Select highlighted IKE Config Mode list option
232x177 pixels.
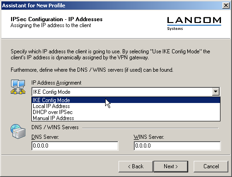point(126,100)
